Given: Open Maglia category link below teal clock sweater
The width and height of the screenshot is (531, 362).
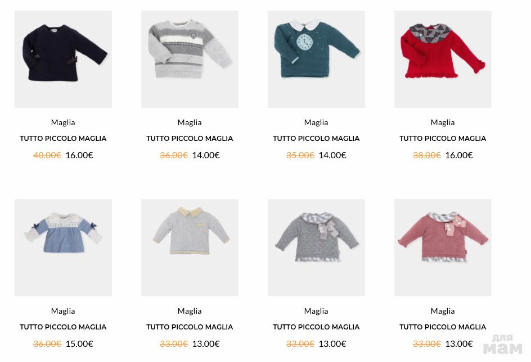Looking at the screenshot, I should [316, 122].
